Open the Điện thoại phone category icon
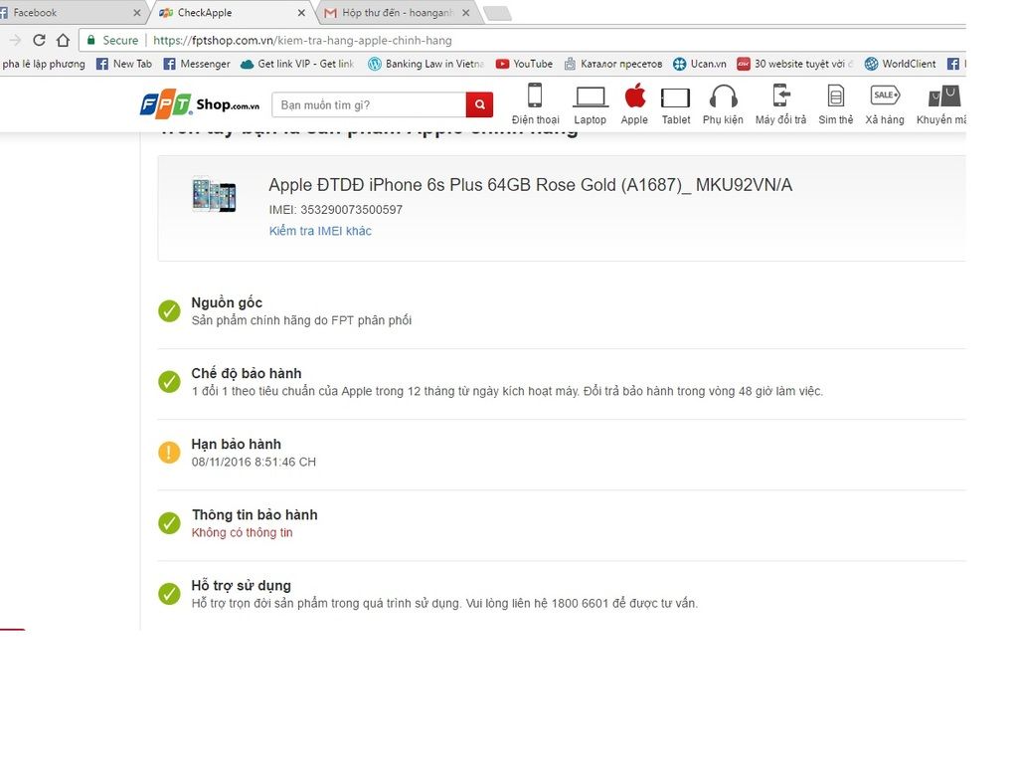Viewport: 1018px width, 765px height. [535, 103]
